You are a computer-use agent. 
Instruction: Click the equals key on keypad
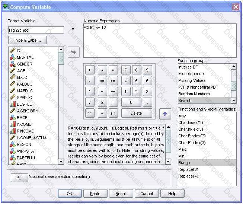tap(102, 92)
